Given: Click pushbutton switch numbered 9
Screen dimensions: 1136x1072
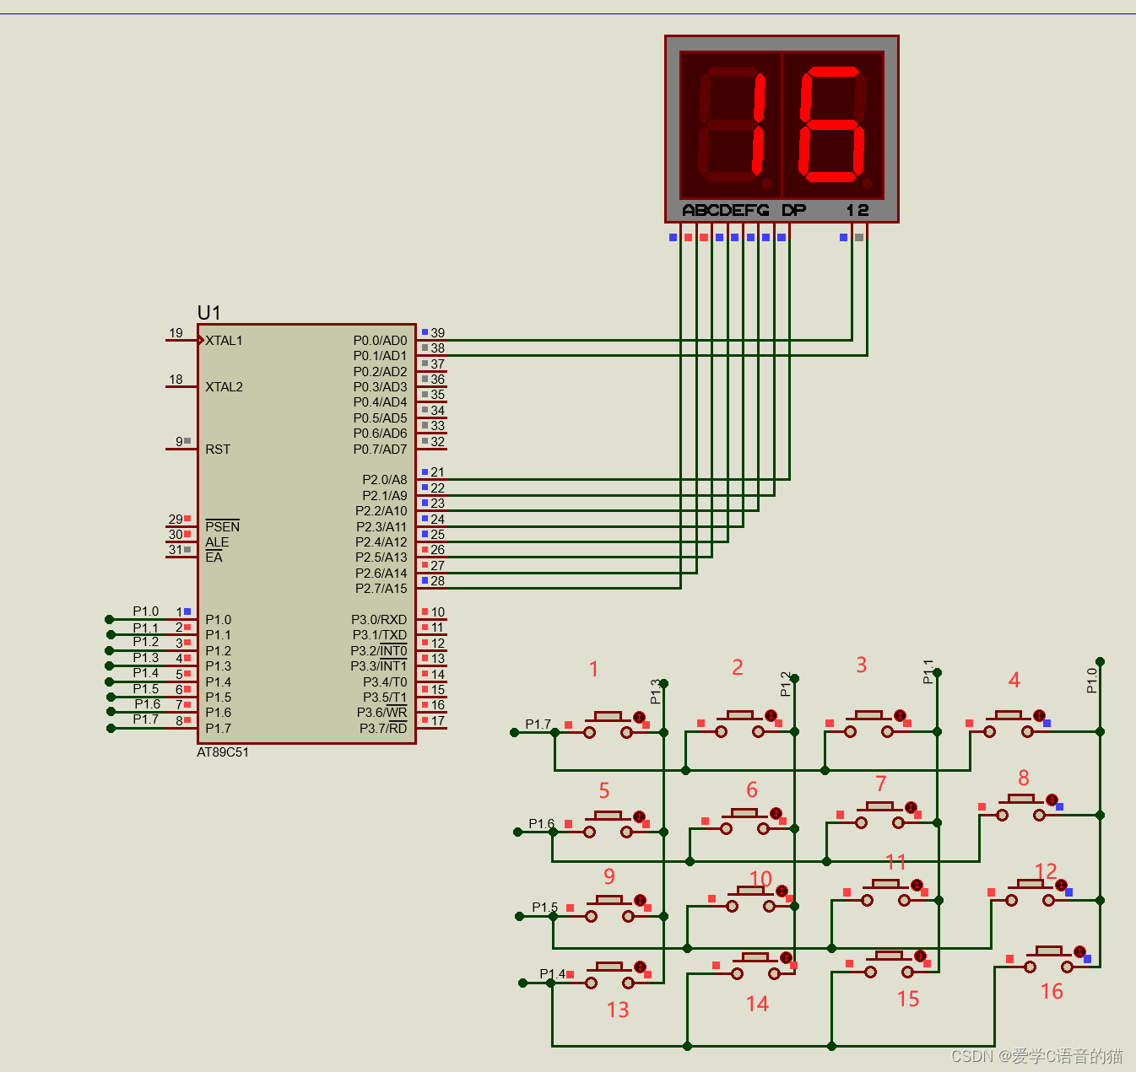Looking at the screenshot, I should tap(609, 908).
